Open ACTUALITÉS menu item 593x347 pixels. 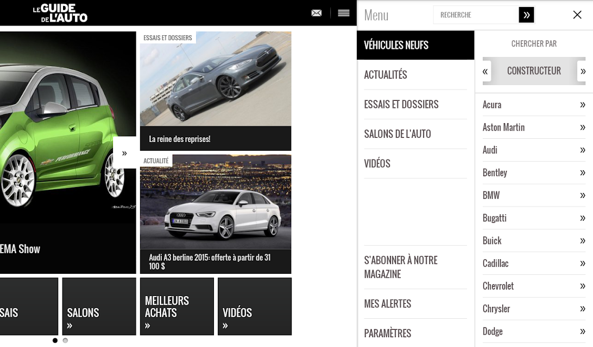[x=415, y=75]
